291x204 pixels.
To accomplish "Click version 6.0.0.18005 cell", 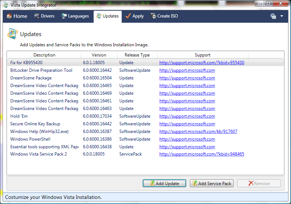I will click(94, 154).
